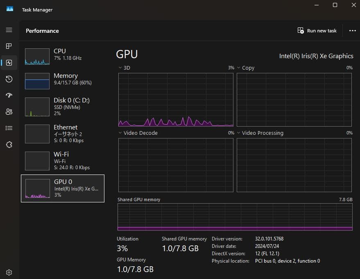360x279 pixels.
Task: Click the Copy engine usage graph
Action: tap(294, 100)
